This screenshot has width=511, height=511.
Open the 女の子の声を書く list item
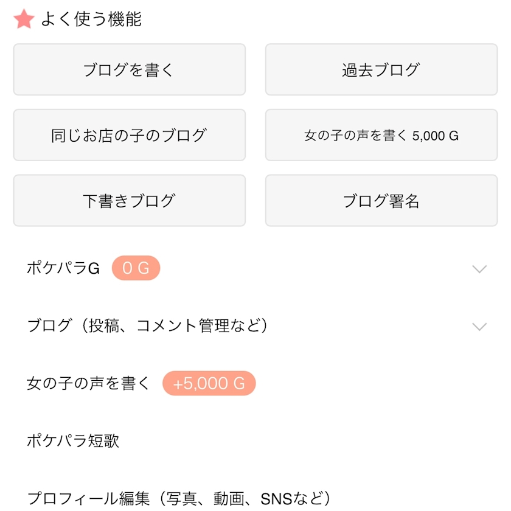coord(88,384)
